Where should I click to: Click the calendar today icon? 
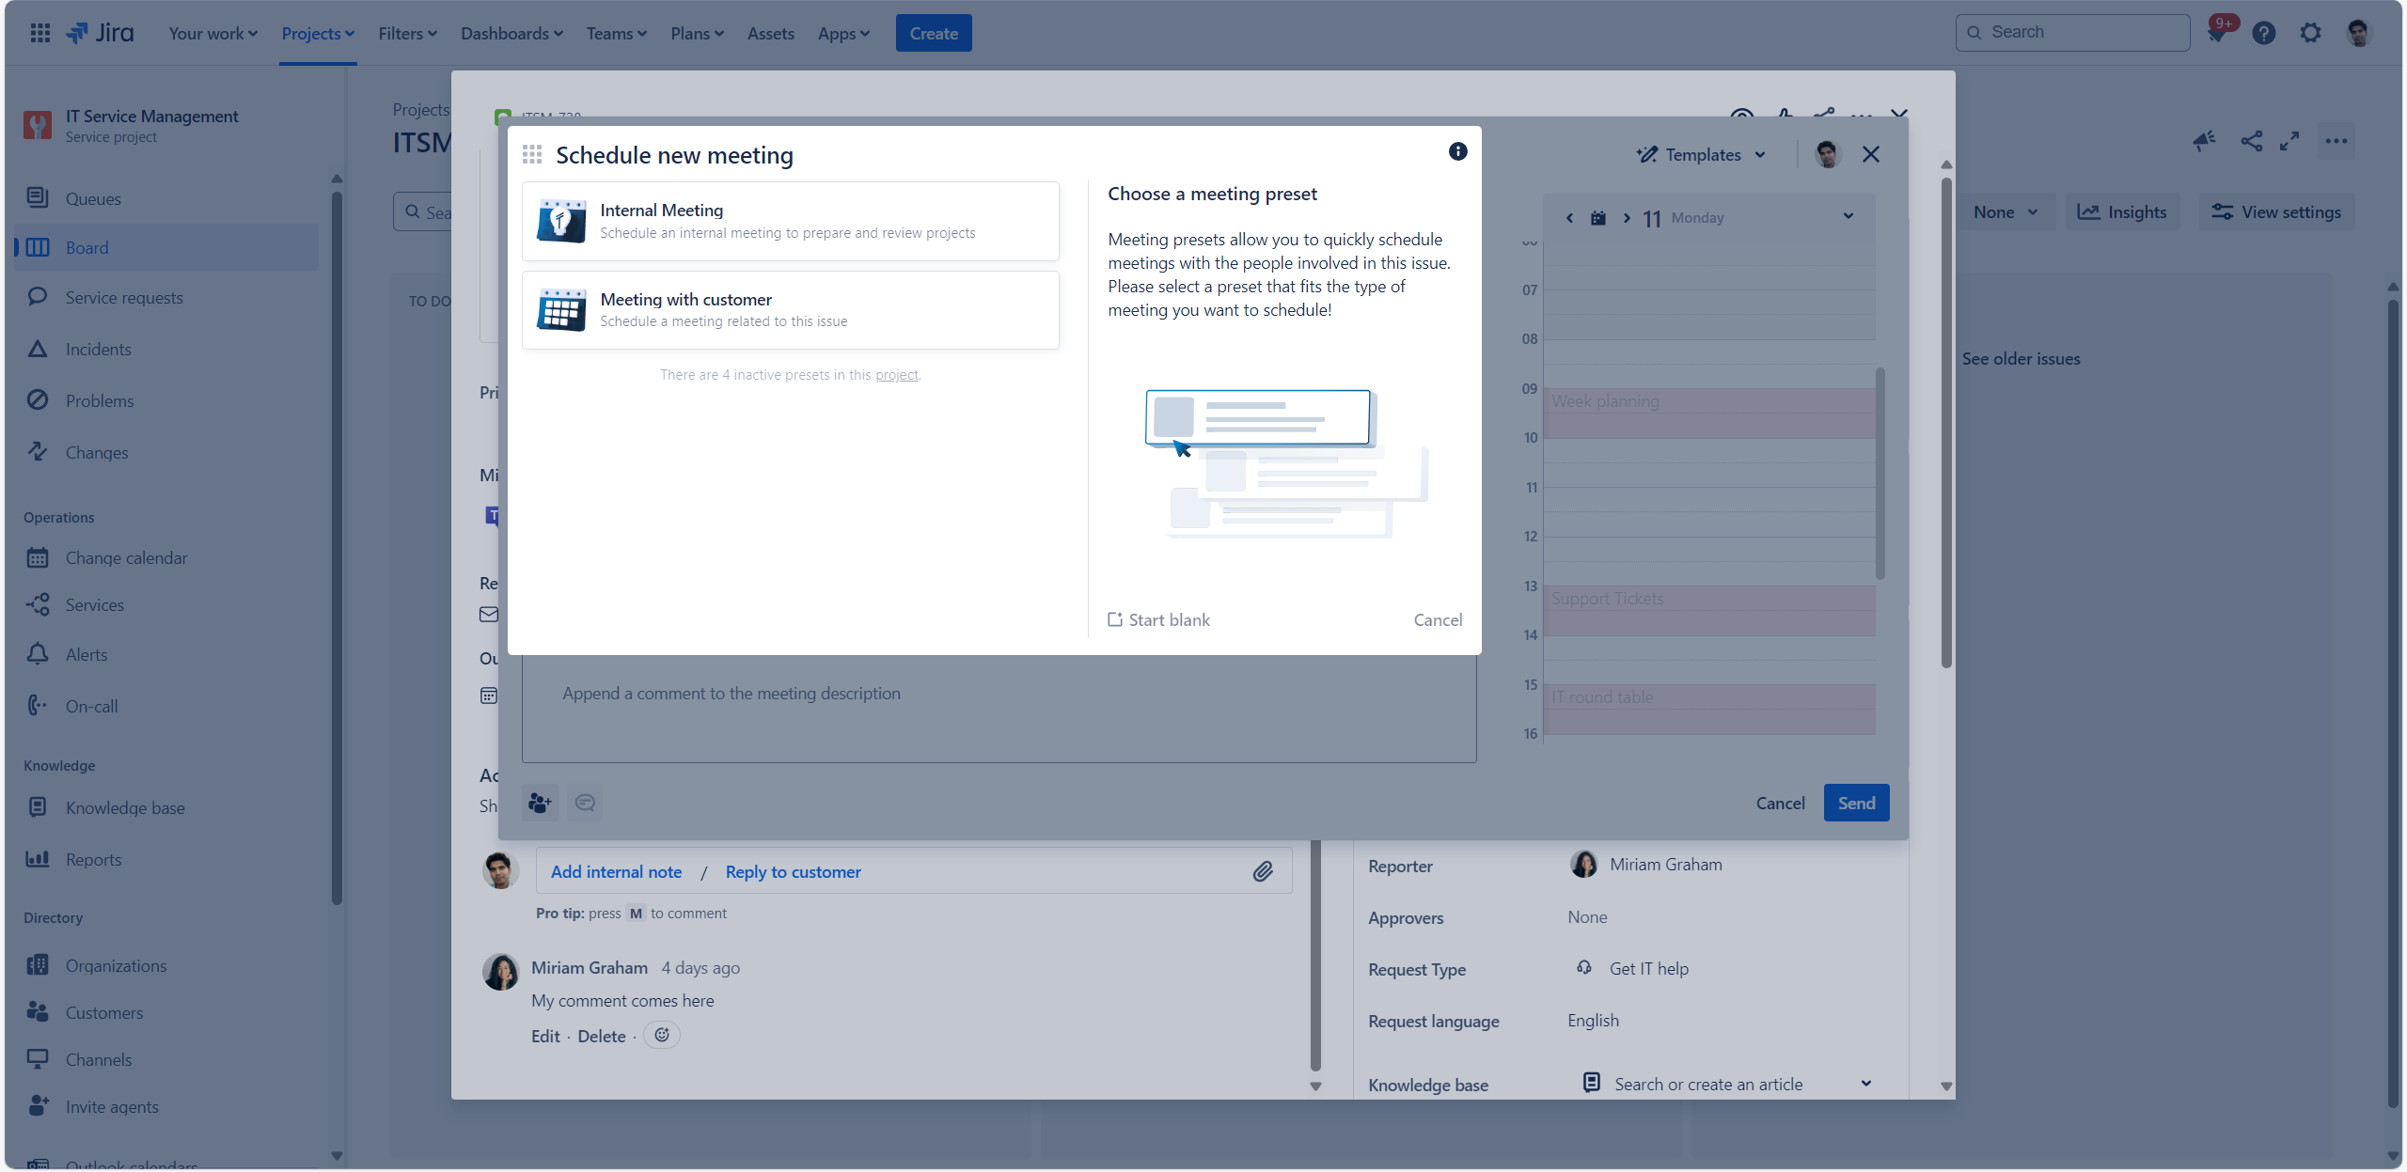tap(1597, 218)
